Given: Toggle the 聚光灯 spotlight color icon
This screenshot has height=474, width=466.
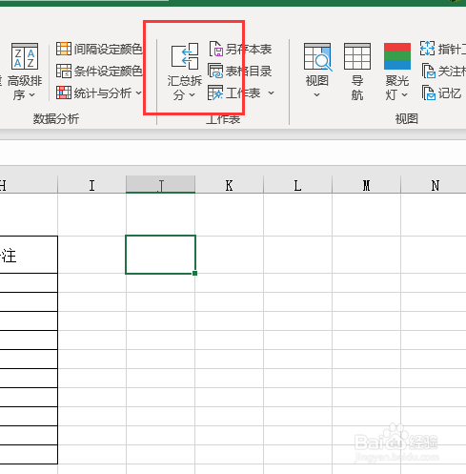Looking at the screenshot, I should pos(397,56).
